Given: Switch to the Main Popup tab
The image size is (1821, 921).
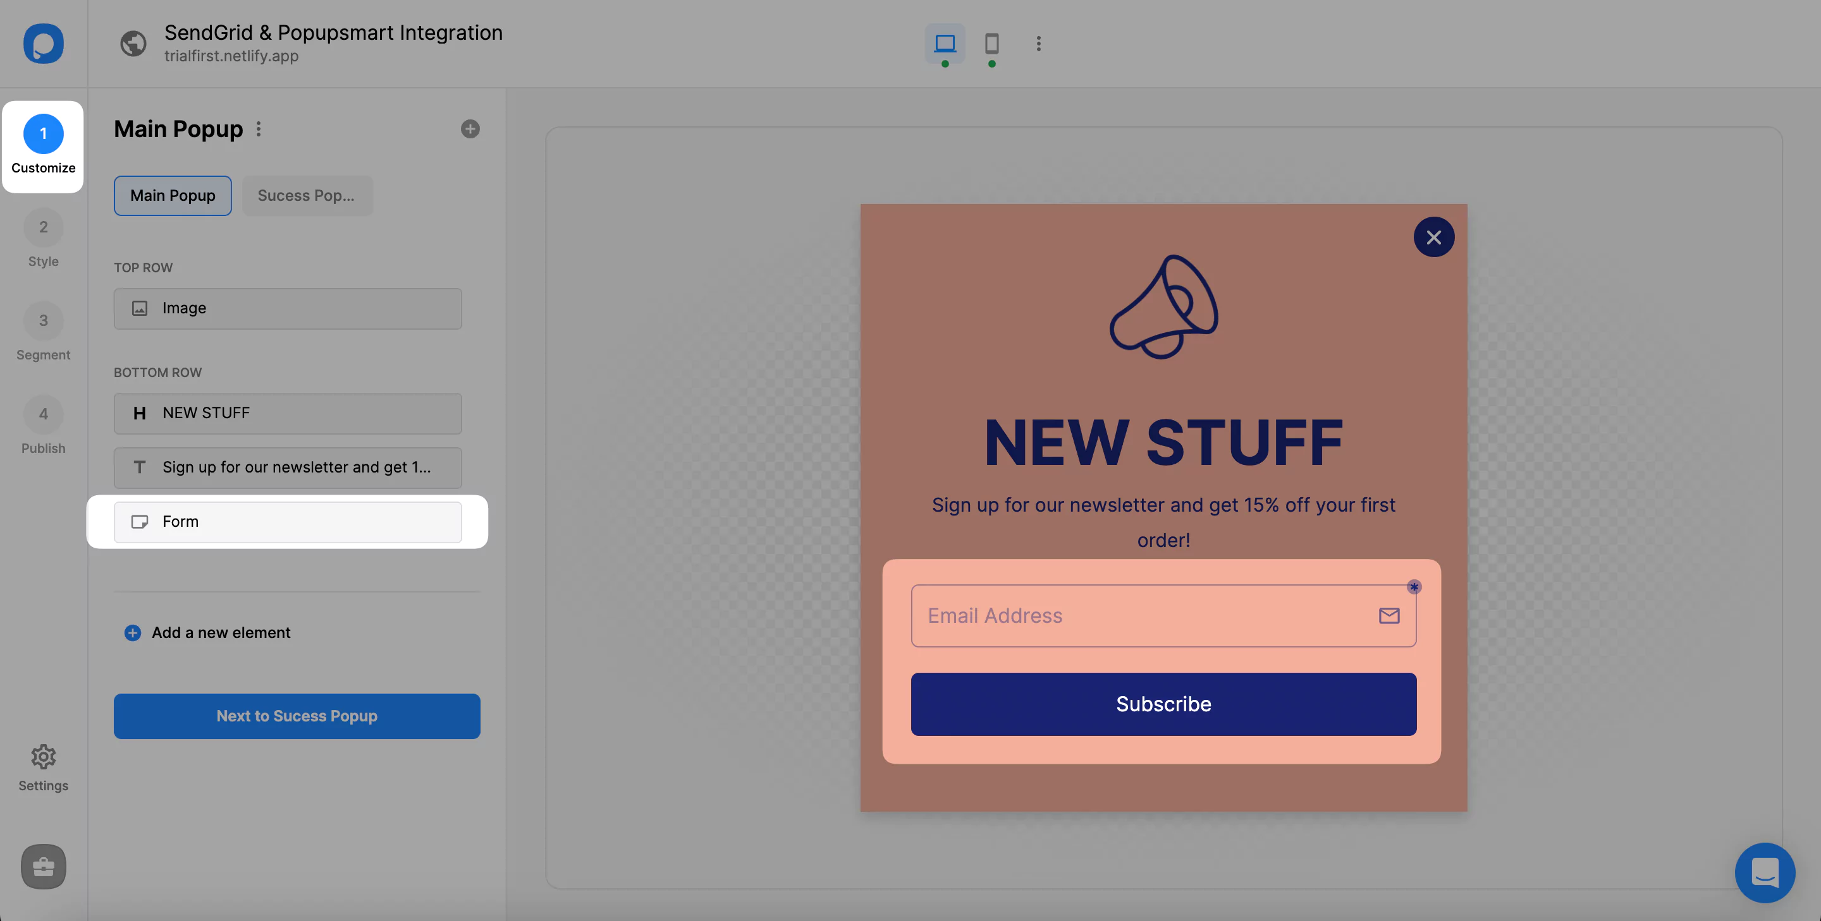Looking at the screenshot, I should 173,195.
